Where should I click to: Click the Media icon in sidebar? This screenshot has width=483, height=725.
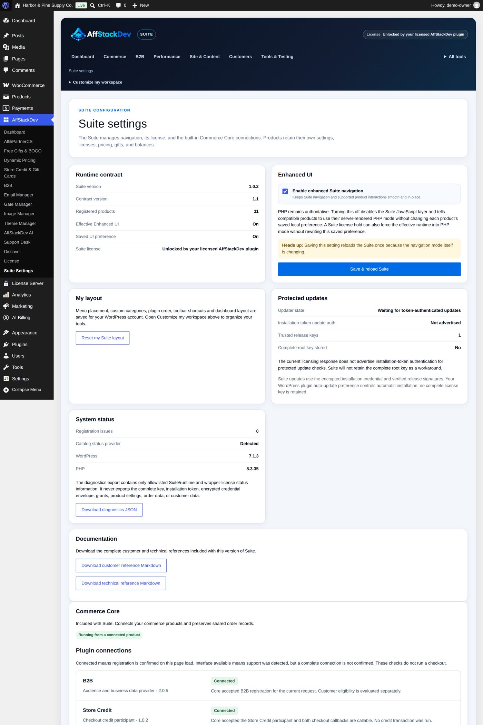coord(6,47)
